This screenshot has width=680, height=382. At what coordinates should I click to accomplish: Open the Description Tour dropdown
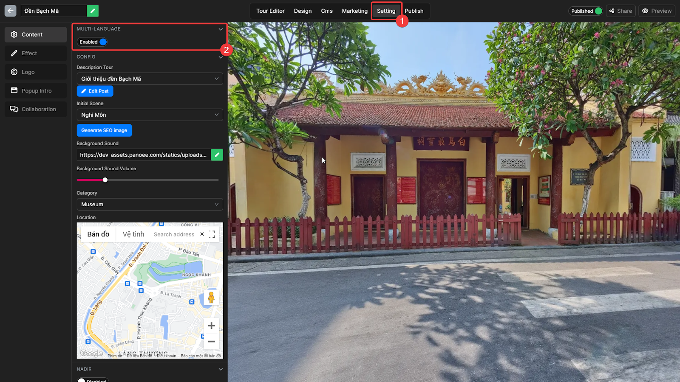(x=150, y=79)
